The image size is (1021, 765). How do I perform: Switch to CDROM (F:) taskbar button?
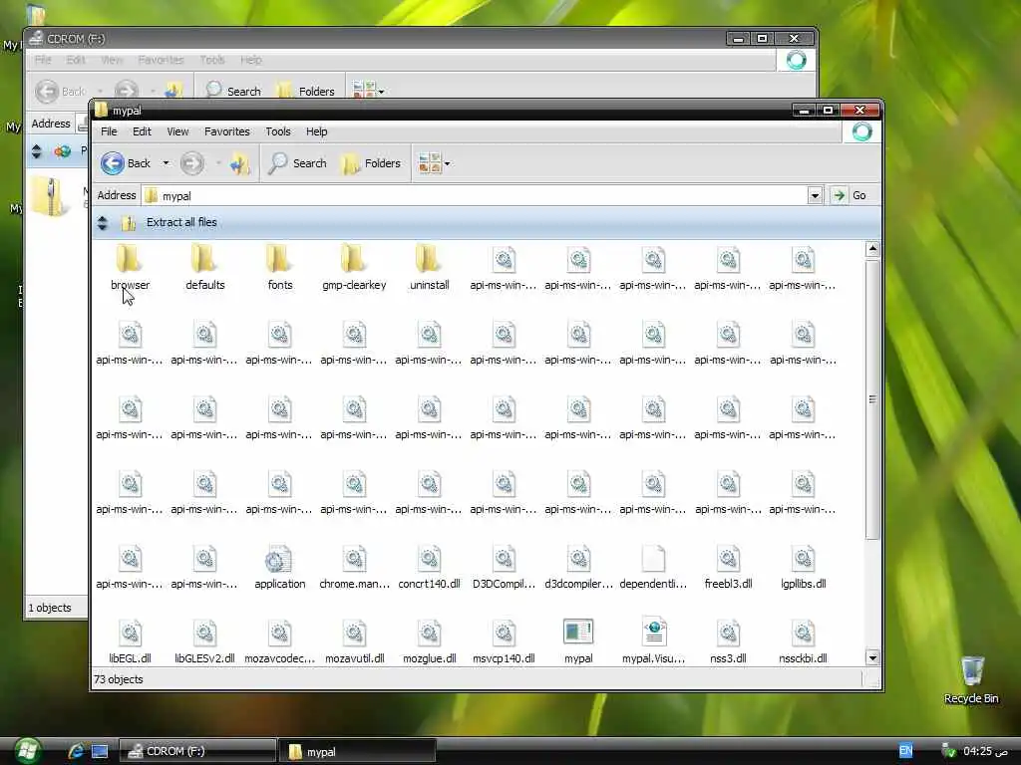tap(197, 751)
